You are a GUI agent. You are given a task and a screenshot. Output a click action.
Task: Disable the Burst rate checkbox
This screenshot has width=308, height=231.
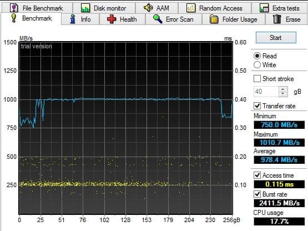coord(257,194)
